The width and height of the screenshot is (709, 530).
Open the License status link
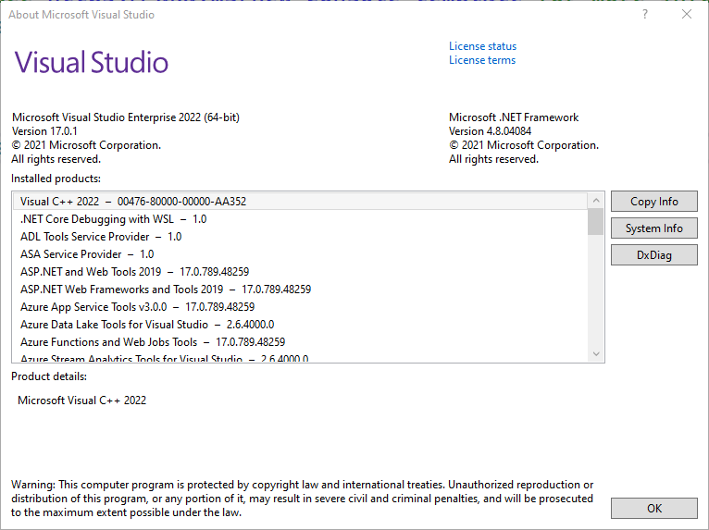482,46
